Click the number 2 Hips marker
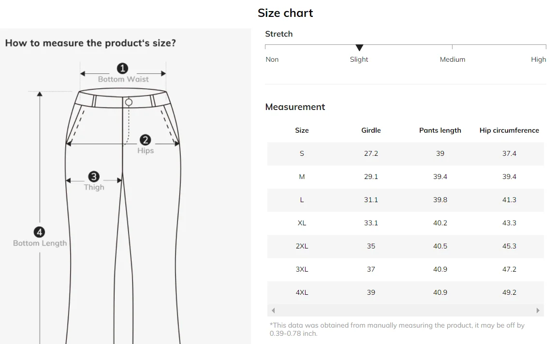The width and height of the screenshot is (556, 344). pyautogui.click(x=145, y=140)
